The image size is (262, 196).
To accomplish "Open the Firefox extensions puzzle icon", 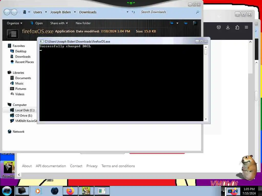I will pos(237,27).
